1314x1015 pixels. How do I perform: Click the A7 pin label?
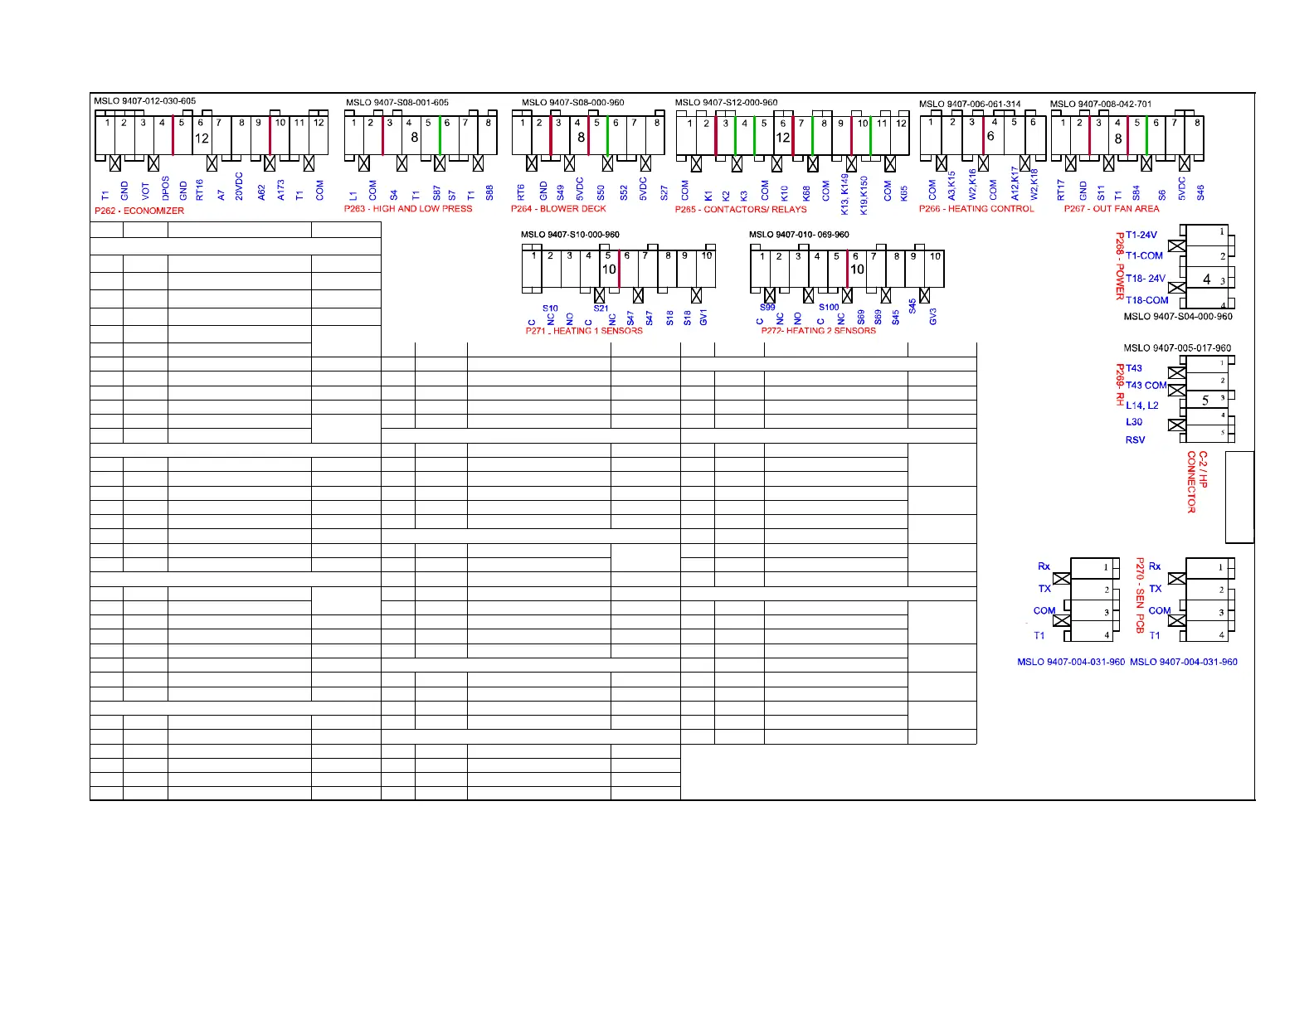221,195
